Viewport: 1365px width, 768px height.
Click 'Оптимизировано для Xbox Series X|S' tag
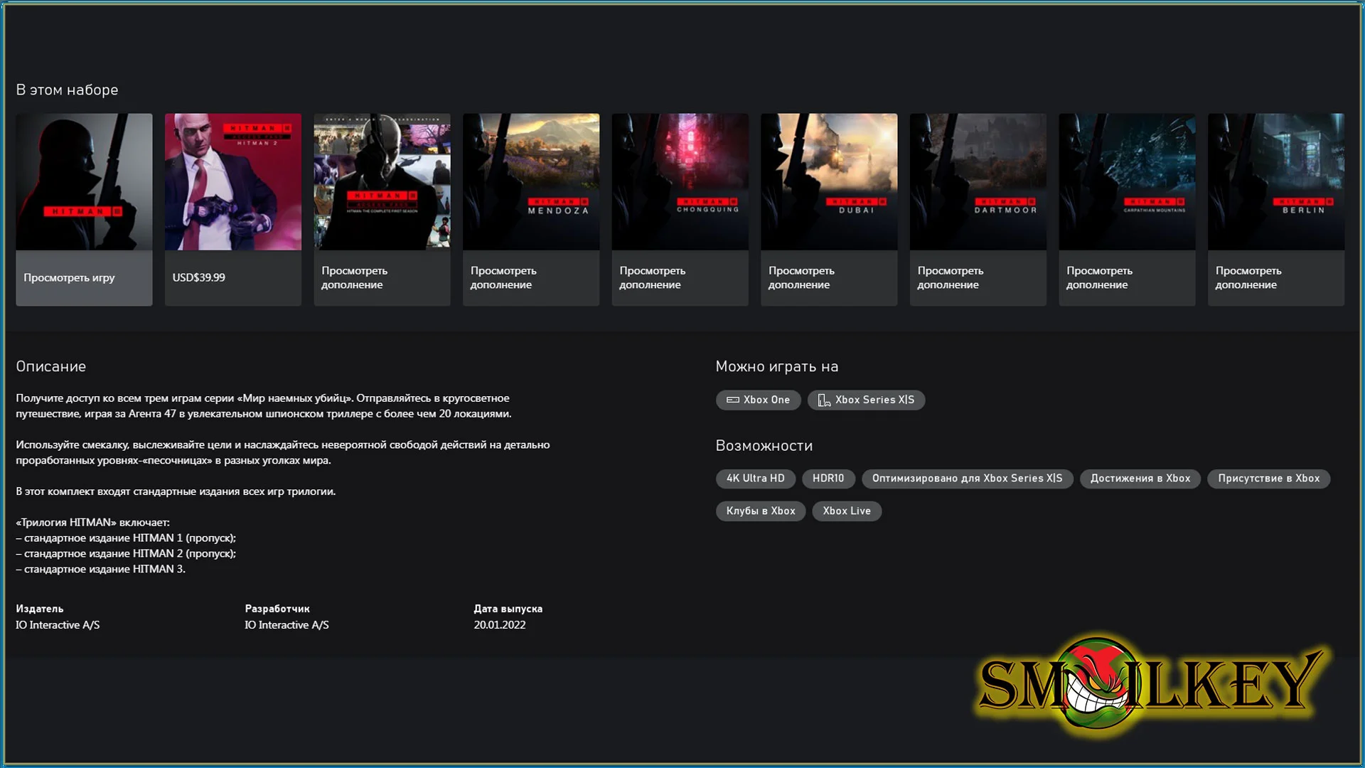(x=967, y=479)
